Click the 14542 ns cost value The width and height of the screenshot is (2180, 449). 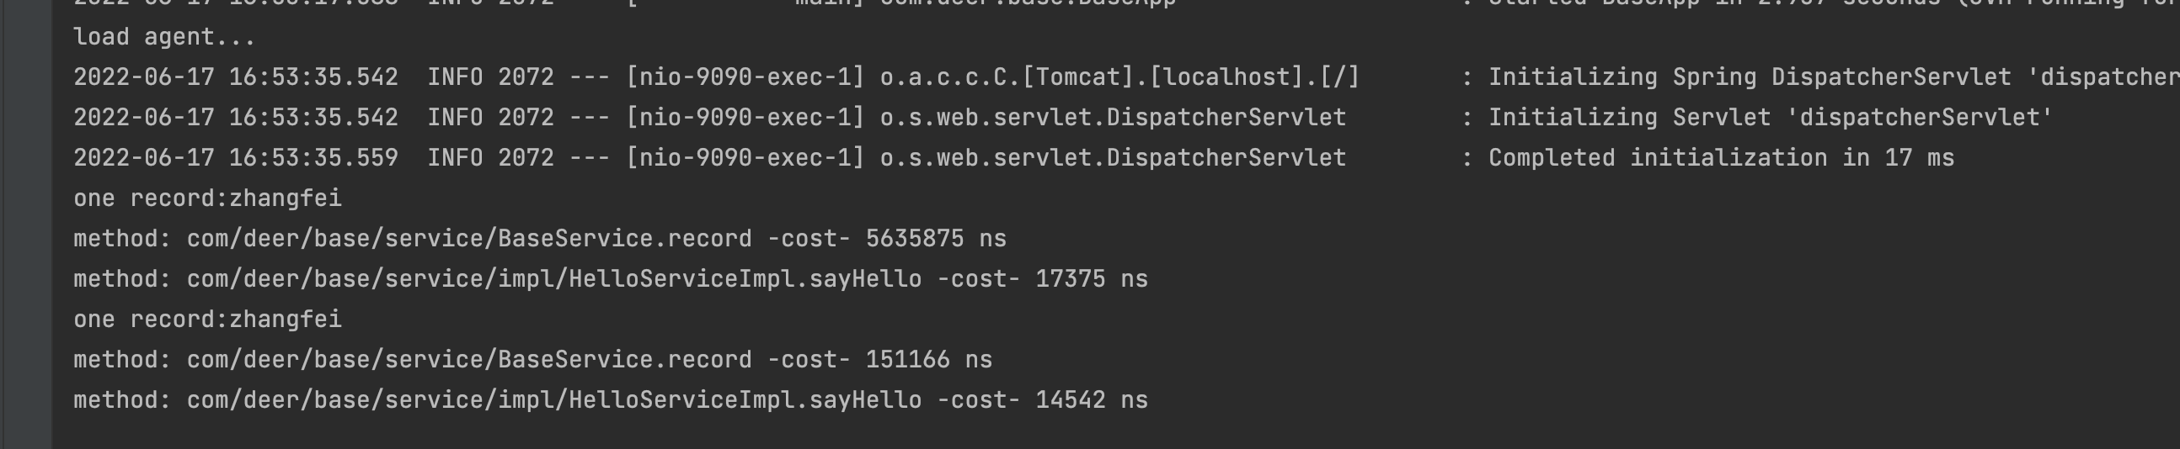1091,400
